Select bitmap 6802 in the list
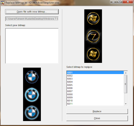 tap(95, 76)
